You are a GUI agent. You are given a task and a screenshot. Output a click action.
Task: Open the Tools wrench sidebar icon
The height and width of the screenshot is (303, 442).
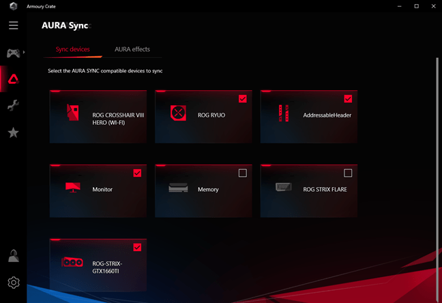(x=13, y=106)
